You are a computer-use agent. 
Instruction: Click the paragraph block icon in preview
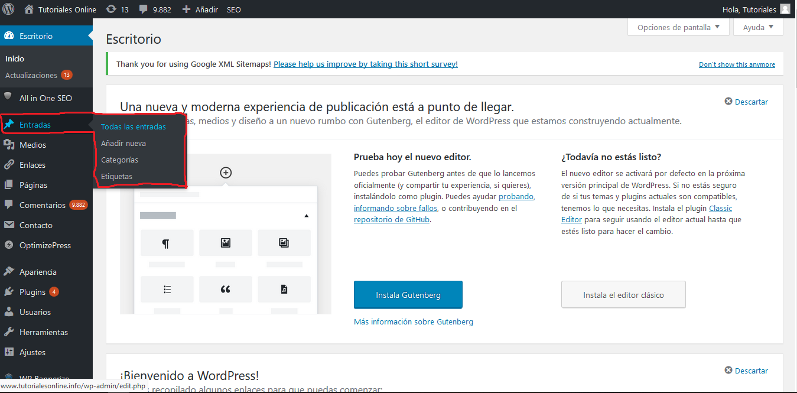point(167,243)
